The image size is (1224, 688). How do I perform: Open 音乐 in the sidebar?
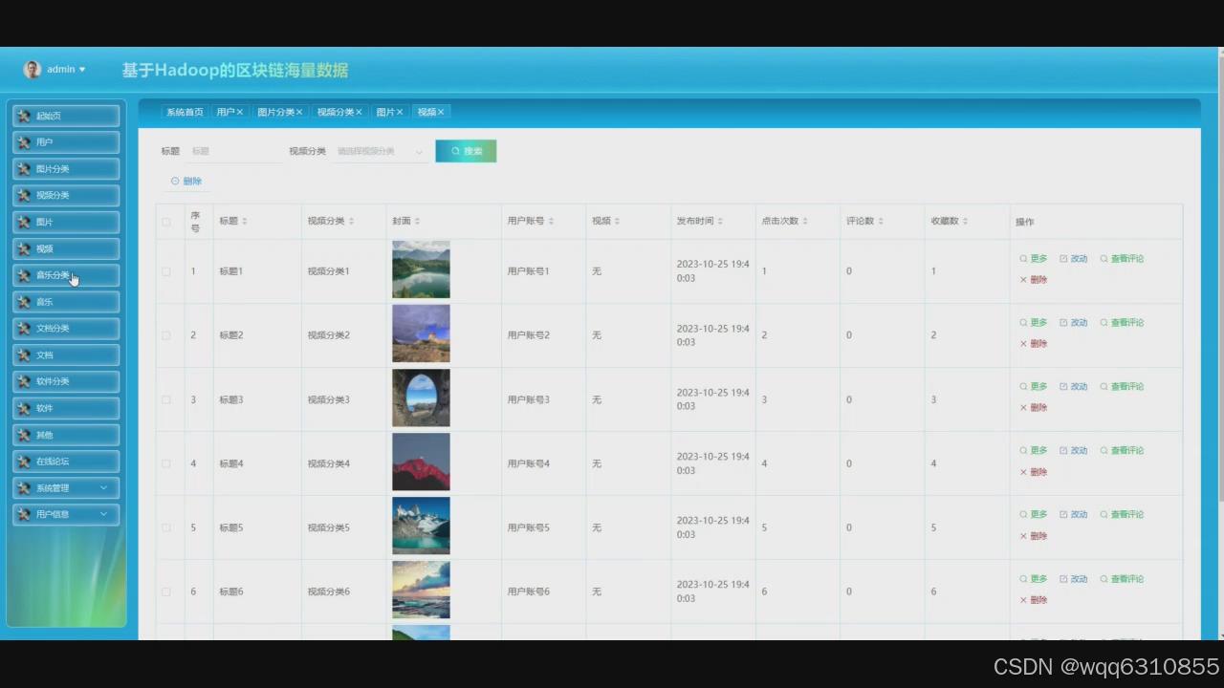(x=66, y=302)
